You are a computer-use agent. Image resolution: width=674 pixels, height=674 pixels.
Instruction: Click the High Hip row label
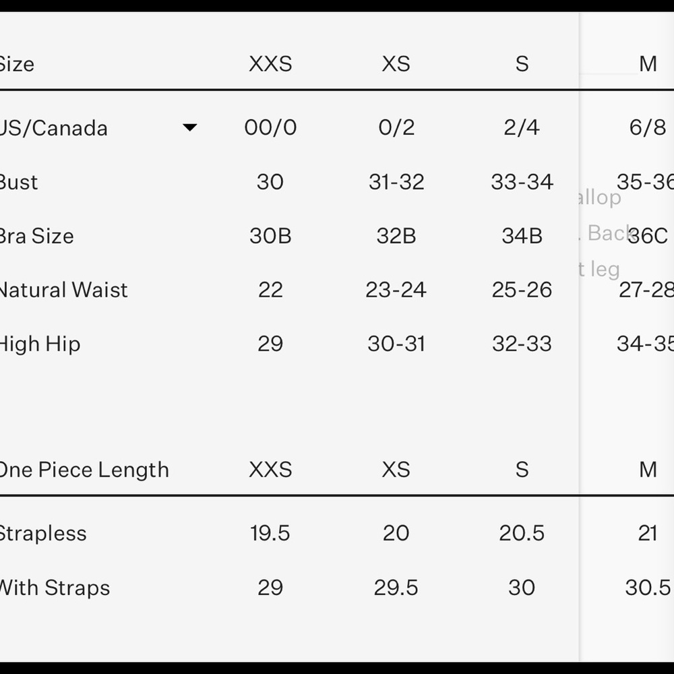(40, 344)
